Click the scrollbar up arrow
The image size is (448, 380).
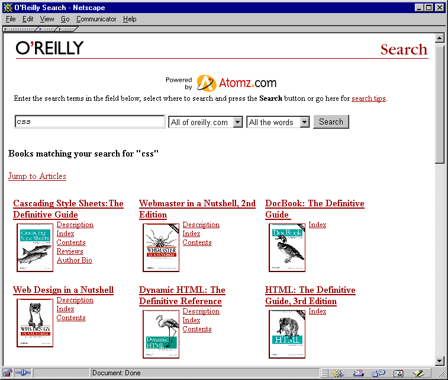(x=440, y=38)
